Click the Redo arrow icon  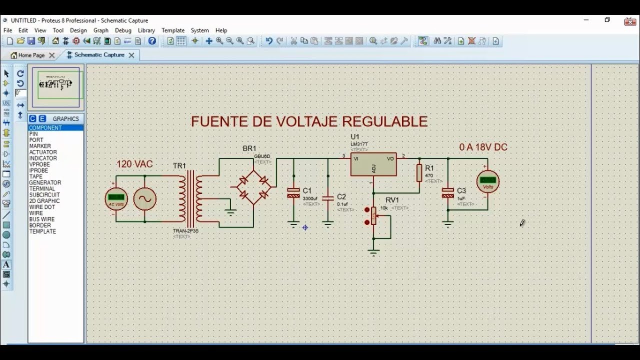pyautogui.click(x=279, y=41)
